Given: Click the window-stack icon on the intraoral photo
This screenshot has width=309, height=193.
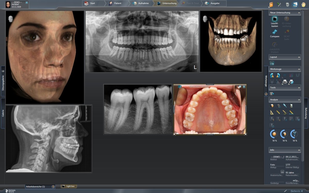Looking at the screenshot, I should [239, 87].
